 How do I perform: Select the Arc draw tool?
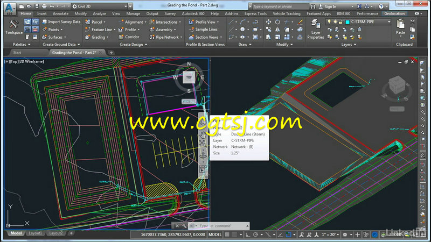coord(242,22)
